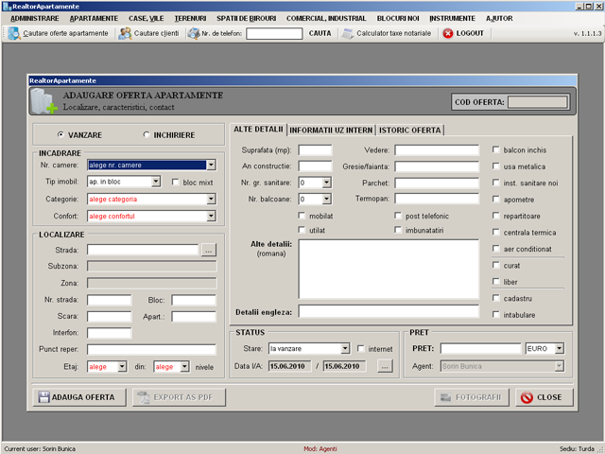
Task: Click the Cautare oferte apartamente toolbar icon
Action: [14, 33]
